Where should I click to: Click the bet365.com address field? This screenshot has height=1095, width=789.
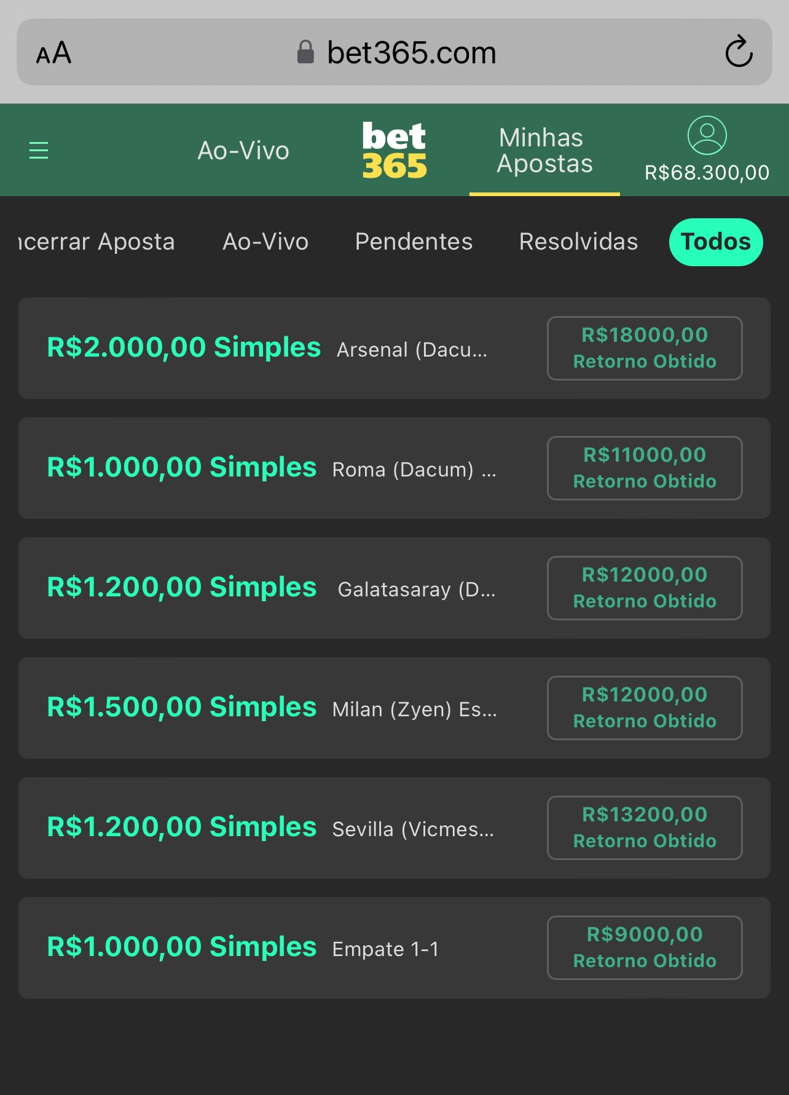tap(411, 53)
